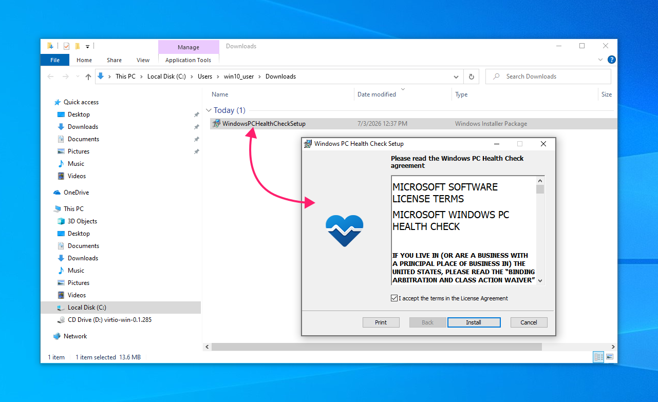
Task: Select the Manage contextual tab header
Action: 189,47
